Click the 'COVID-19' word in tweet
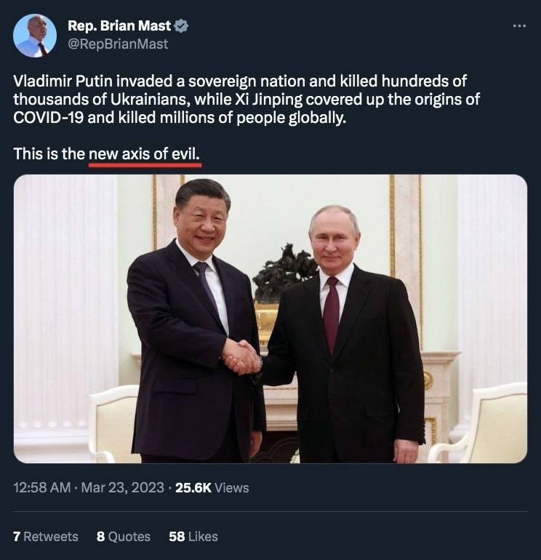This screenshot has width=541, height=560. (x=48, y=118)
